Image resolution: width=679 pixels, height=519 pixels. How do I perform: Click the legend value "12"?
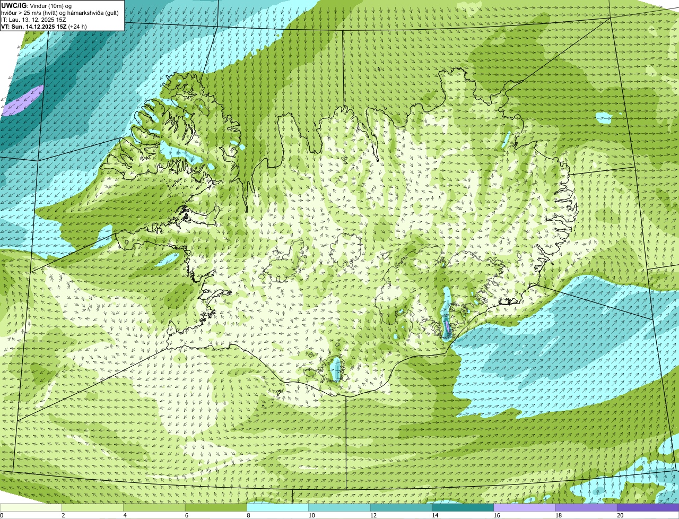(373, 515)
